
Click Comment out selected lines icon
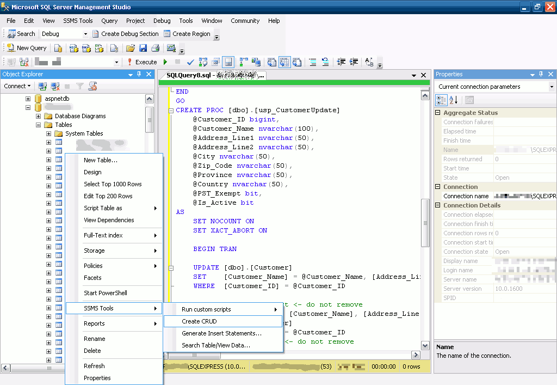(313, 62)
